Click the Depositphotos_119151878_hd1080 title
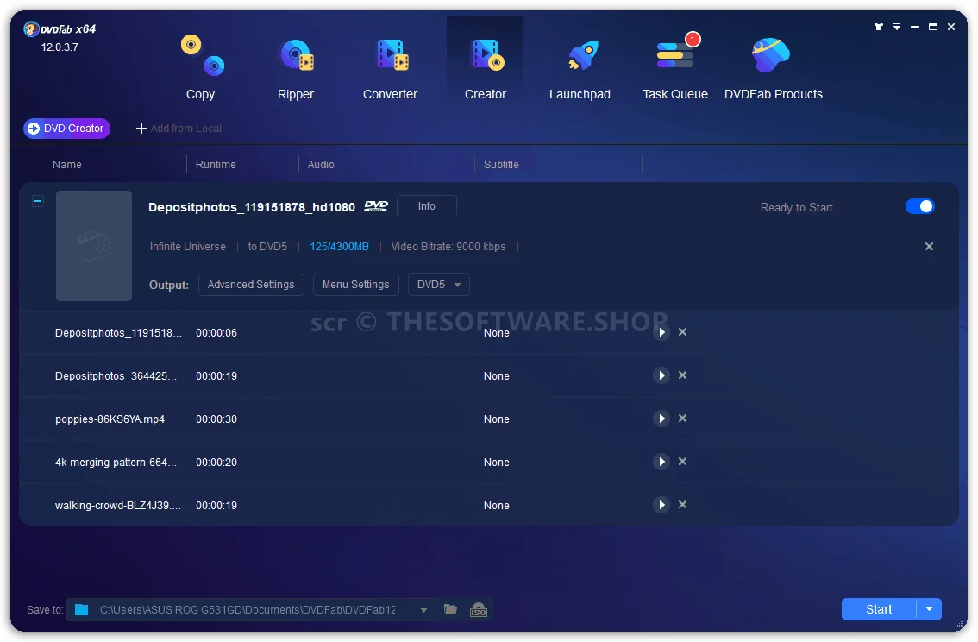 coord(251,207)
